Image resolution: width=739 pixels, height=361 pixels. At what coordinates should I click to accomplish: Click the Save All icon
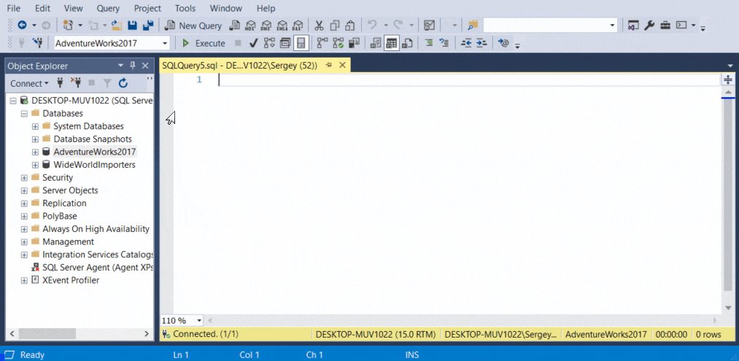point(148,26)
